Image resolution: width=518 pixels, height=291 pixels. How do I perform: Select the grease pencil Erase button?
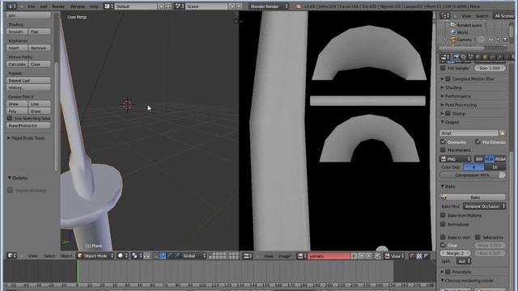[40, 112]
